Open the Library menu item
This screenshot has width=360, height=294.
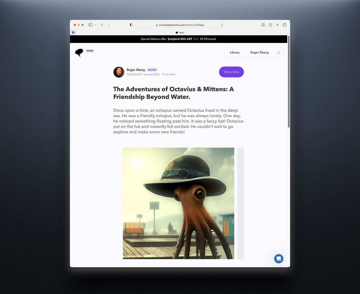(x=235, y=52)
